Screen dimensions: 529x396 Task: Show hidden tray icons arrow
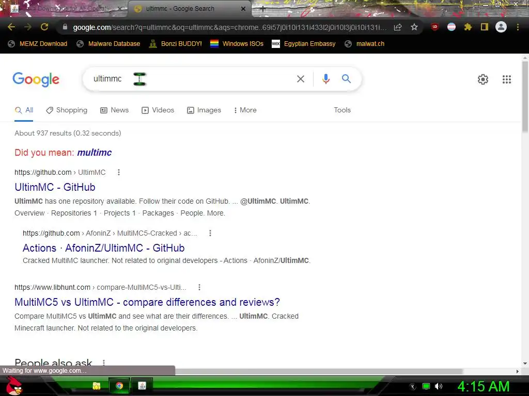coord(413,387)
